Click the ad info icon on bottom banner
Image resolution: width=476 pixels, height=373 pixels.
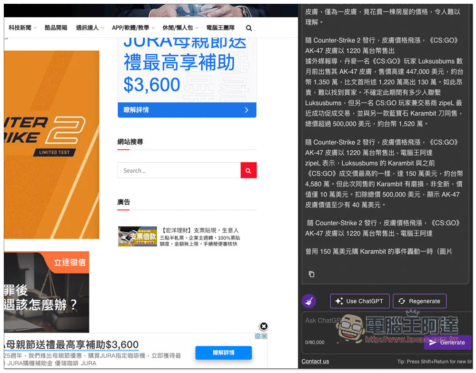[x=258, y=336]
